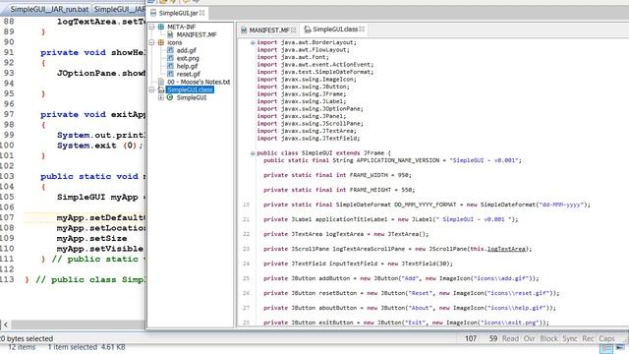629x354 pixels.
Task: Click the inputTextField declaration line
Action: point(358,264)
